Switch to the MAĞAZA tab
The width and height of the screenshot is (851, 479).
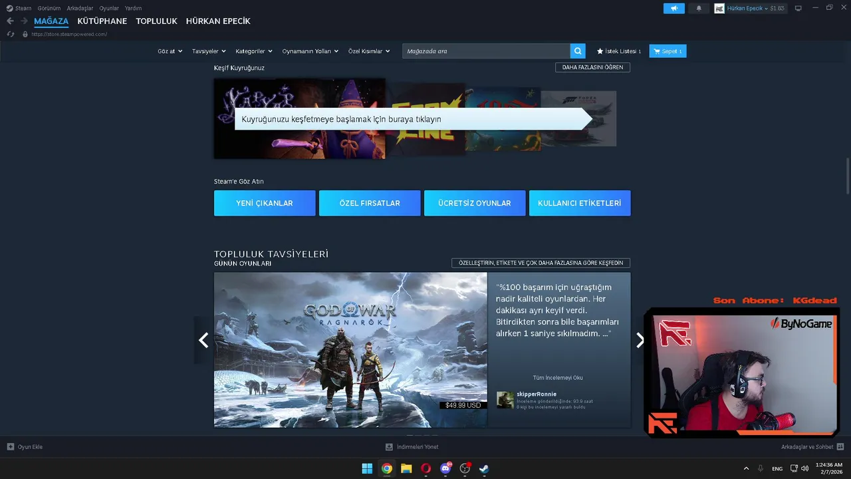point(51,21)
